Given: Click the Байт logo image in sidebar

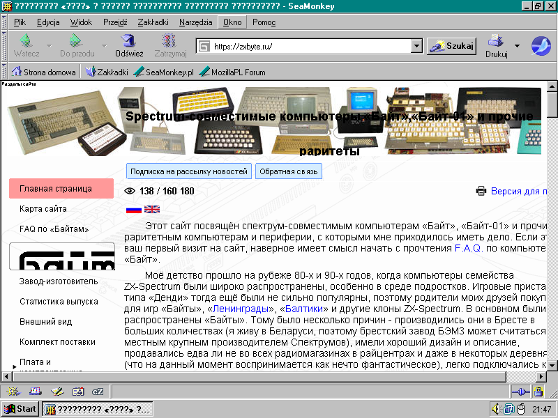Looking at the screenshot, I should tap(62, 256).
